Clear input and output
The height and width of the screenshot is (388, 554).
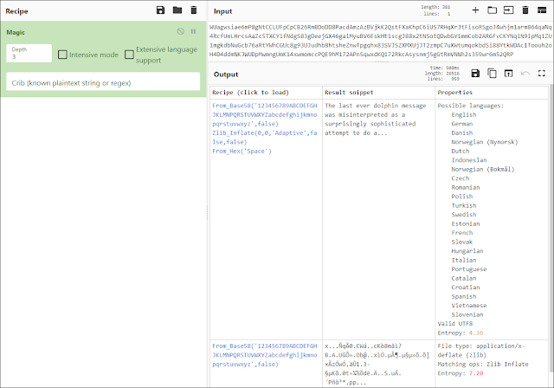(x=525, y=10)
